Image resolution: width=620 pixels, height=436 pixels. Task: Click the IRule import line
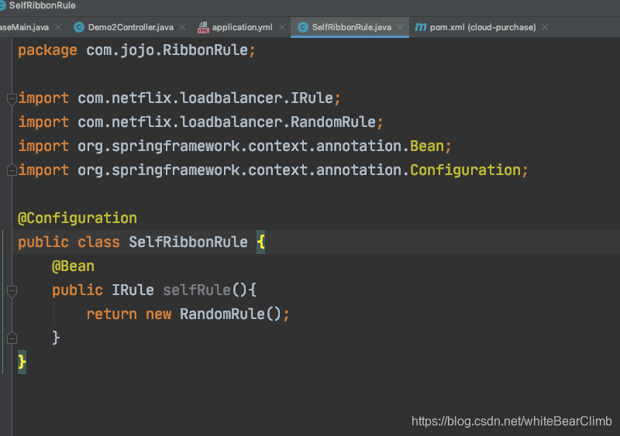pos(179,98)
